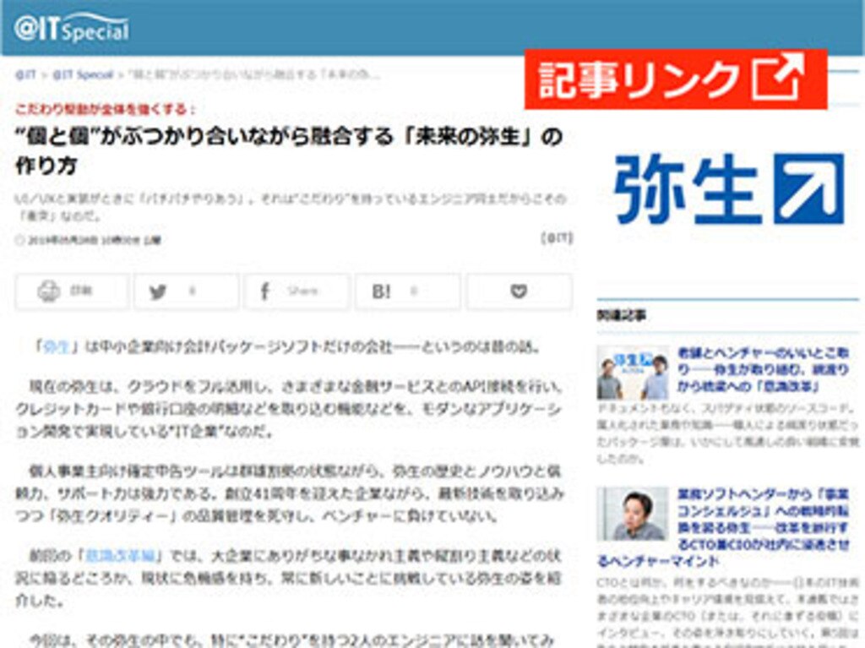Click the first @IT breadcrumb link
This screenshot has width=865, height=648.
coord(25,74)
